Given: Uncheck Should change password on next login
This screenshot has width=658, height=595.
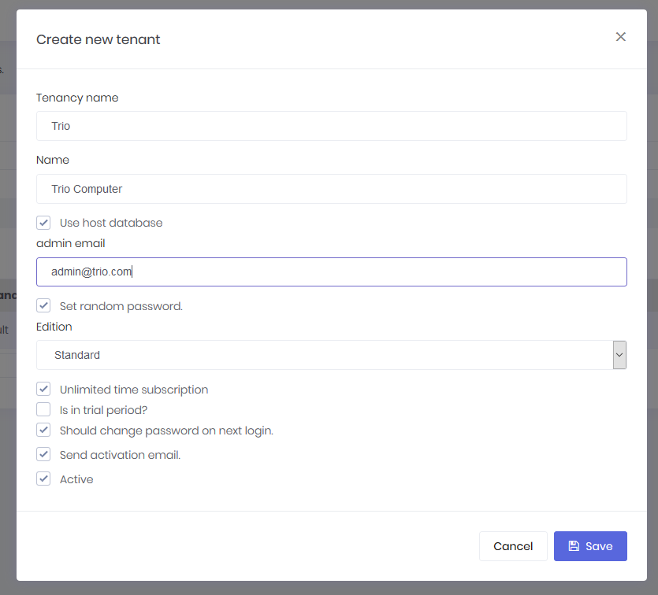Looking at the screenshot, I should (x=43, y=431).
